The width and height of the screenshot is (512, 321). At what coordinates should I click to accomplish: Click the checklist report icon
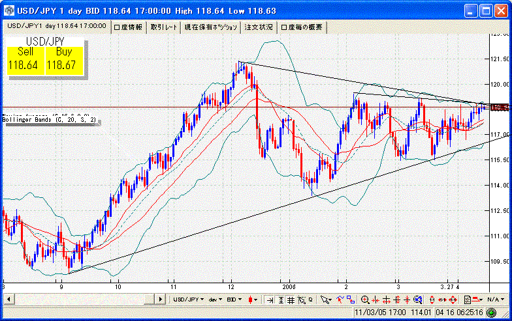468,300
